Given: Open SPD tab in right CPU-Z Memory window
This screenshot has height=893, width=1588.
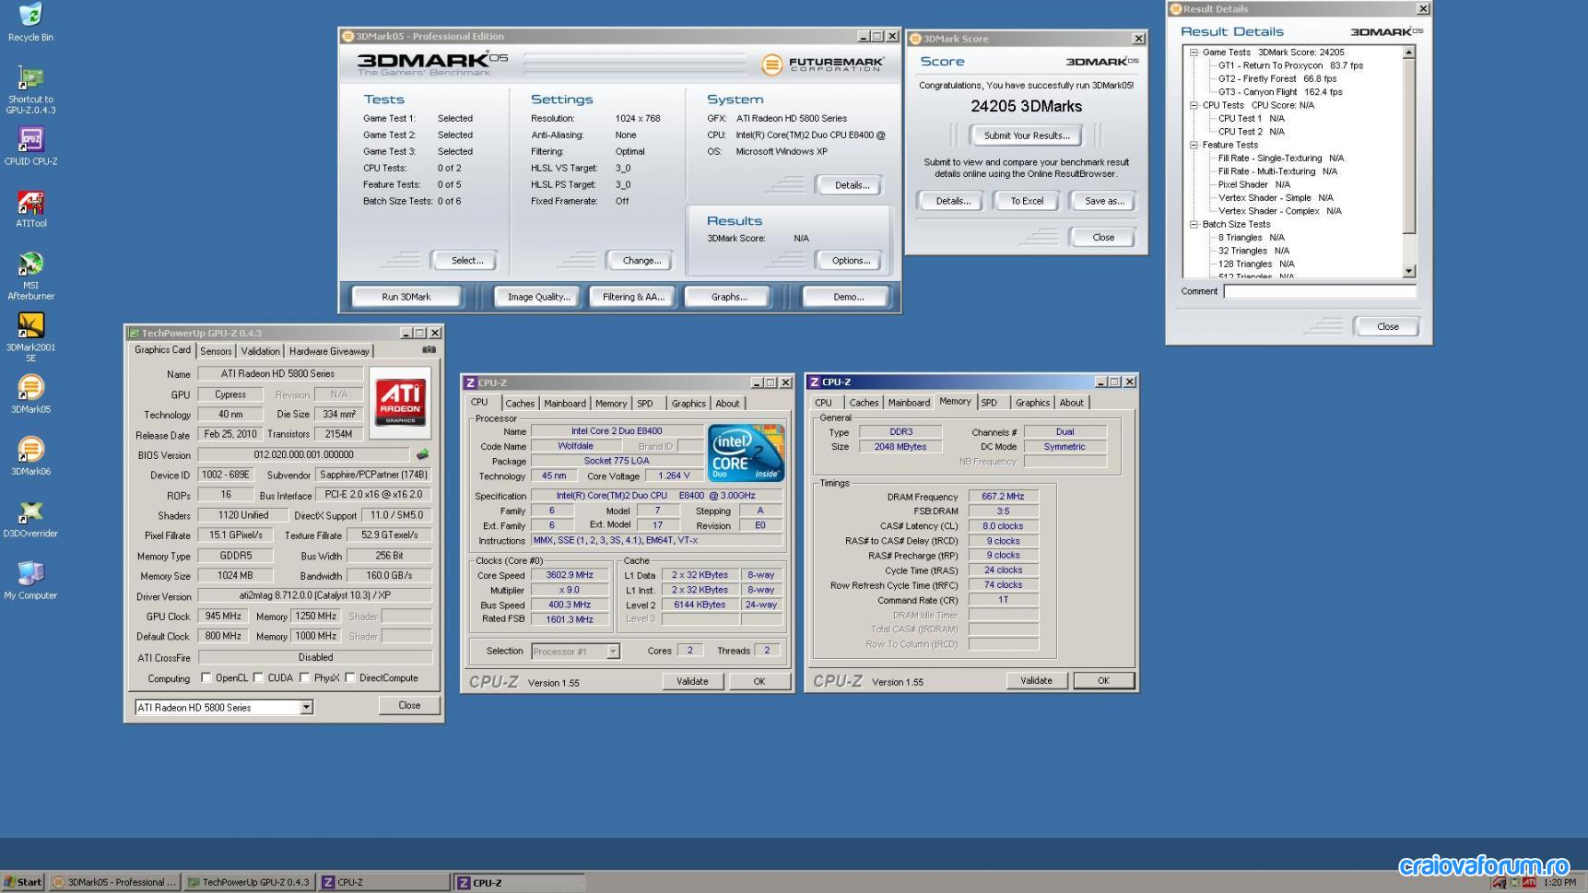Looking at the screenshot, I should click(x=989, y=403).
